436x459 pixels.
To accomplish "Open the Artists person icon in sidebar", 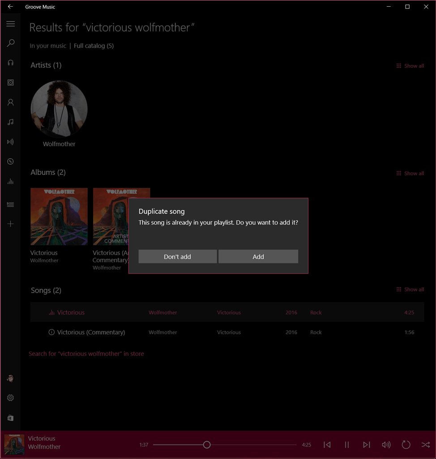I will (10, 102).
